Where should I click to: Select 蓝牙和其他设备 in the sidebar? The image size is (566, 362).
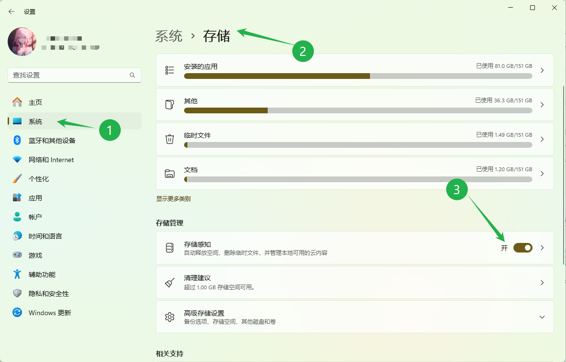(x=75, y=141)
